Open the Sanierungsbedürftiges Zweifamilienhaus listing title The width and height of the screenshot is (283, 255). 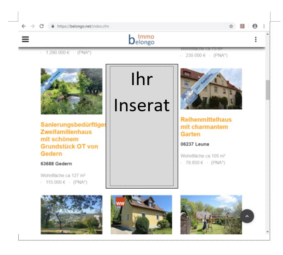pos(73,139)
